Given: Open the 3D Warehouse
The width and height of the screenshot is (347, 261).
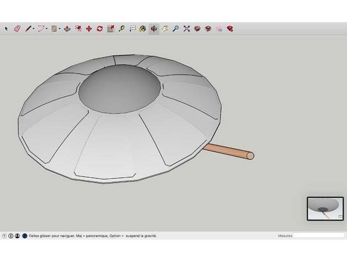Looking at the screenshot, I should (x=197, y=28).
